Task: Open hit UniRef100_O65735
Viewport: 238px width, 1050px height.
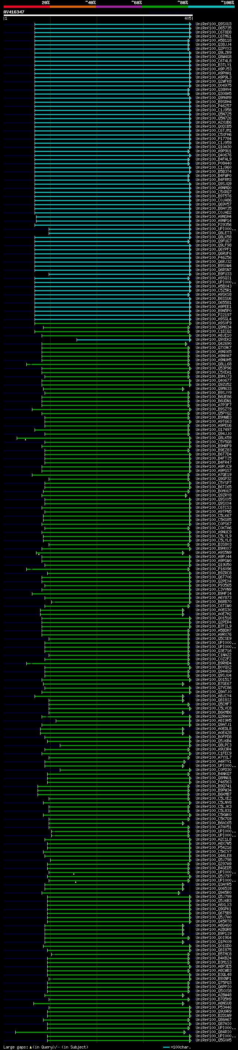Action: click(x=213, y=28)
